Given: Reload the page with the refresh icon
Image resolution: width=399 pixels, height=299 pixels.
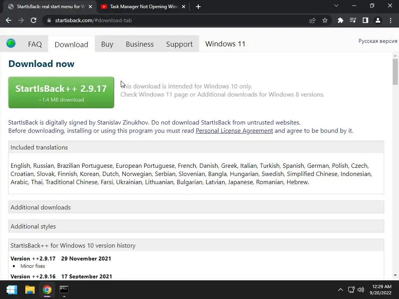Looking at the screenshot, I should coord(34,20).
